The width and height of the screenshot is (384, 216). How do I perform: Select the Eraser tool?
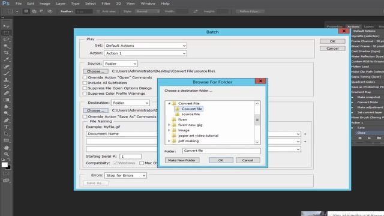6,93
